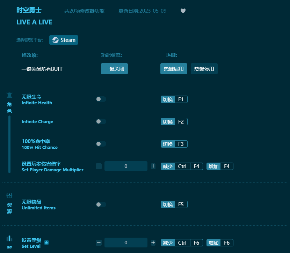The width and height of the screenshot is (290, 253).
Task: Click the 热键停用 button to disable hotkeys
Action: (204, 69)
